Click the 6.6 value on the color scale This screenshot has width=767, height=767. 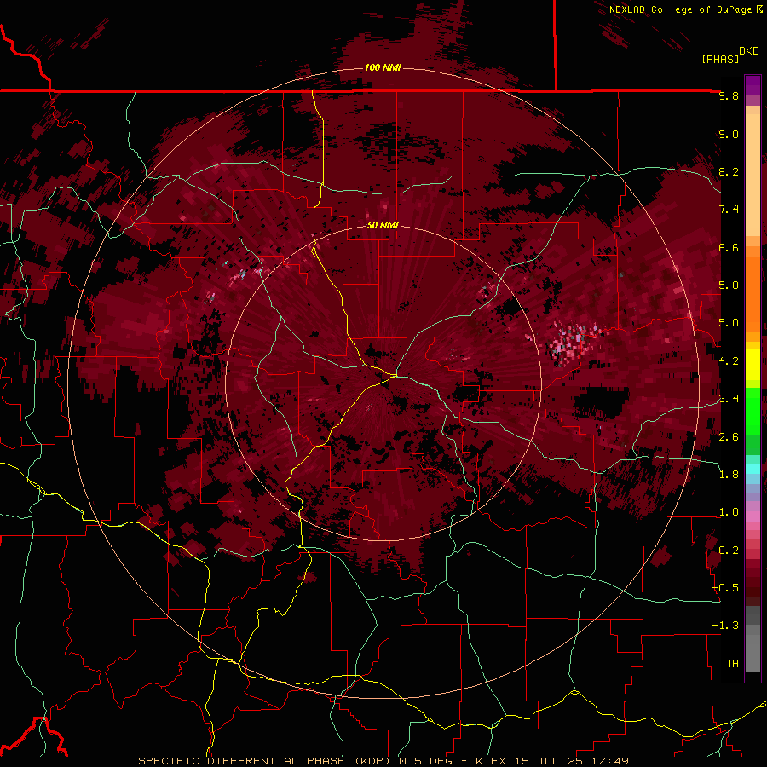pos(729,248)
